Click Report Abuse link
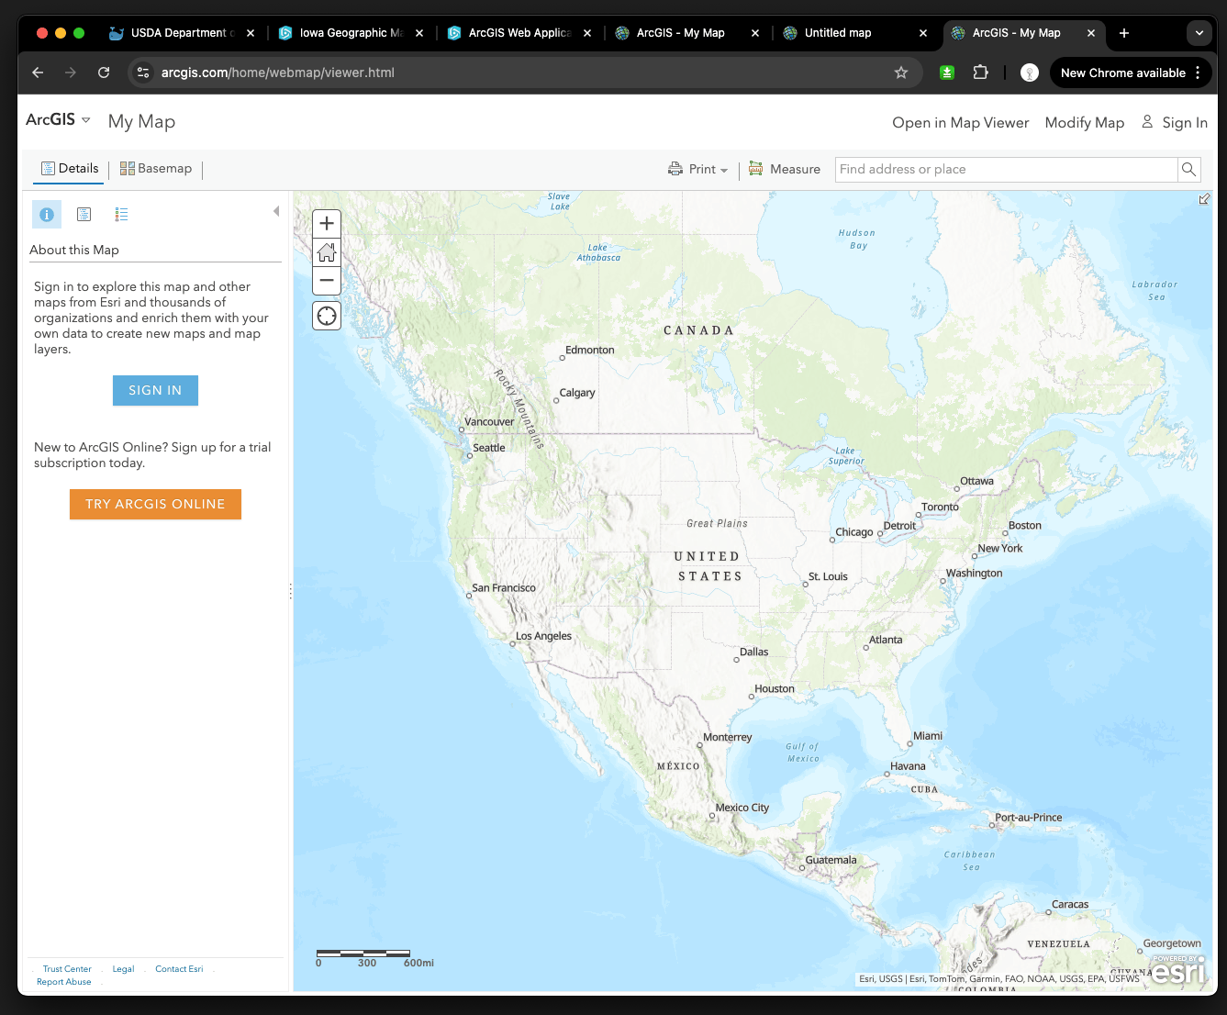The image size is (1227, 1015). coord(64,982)
